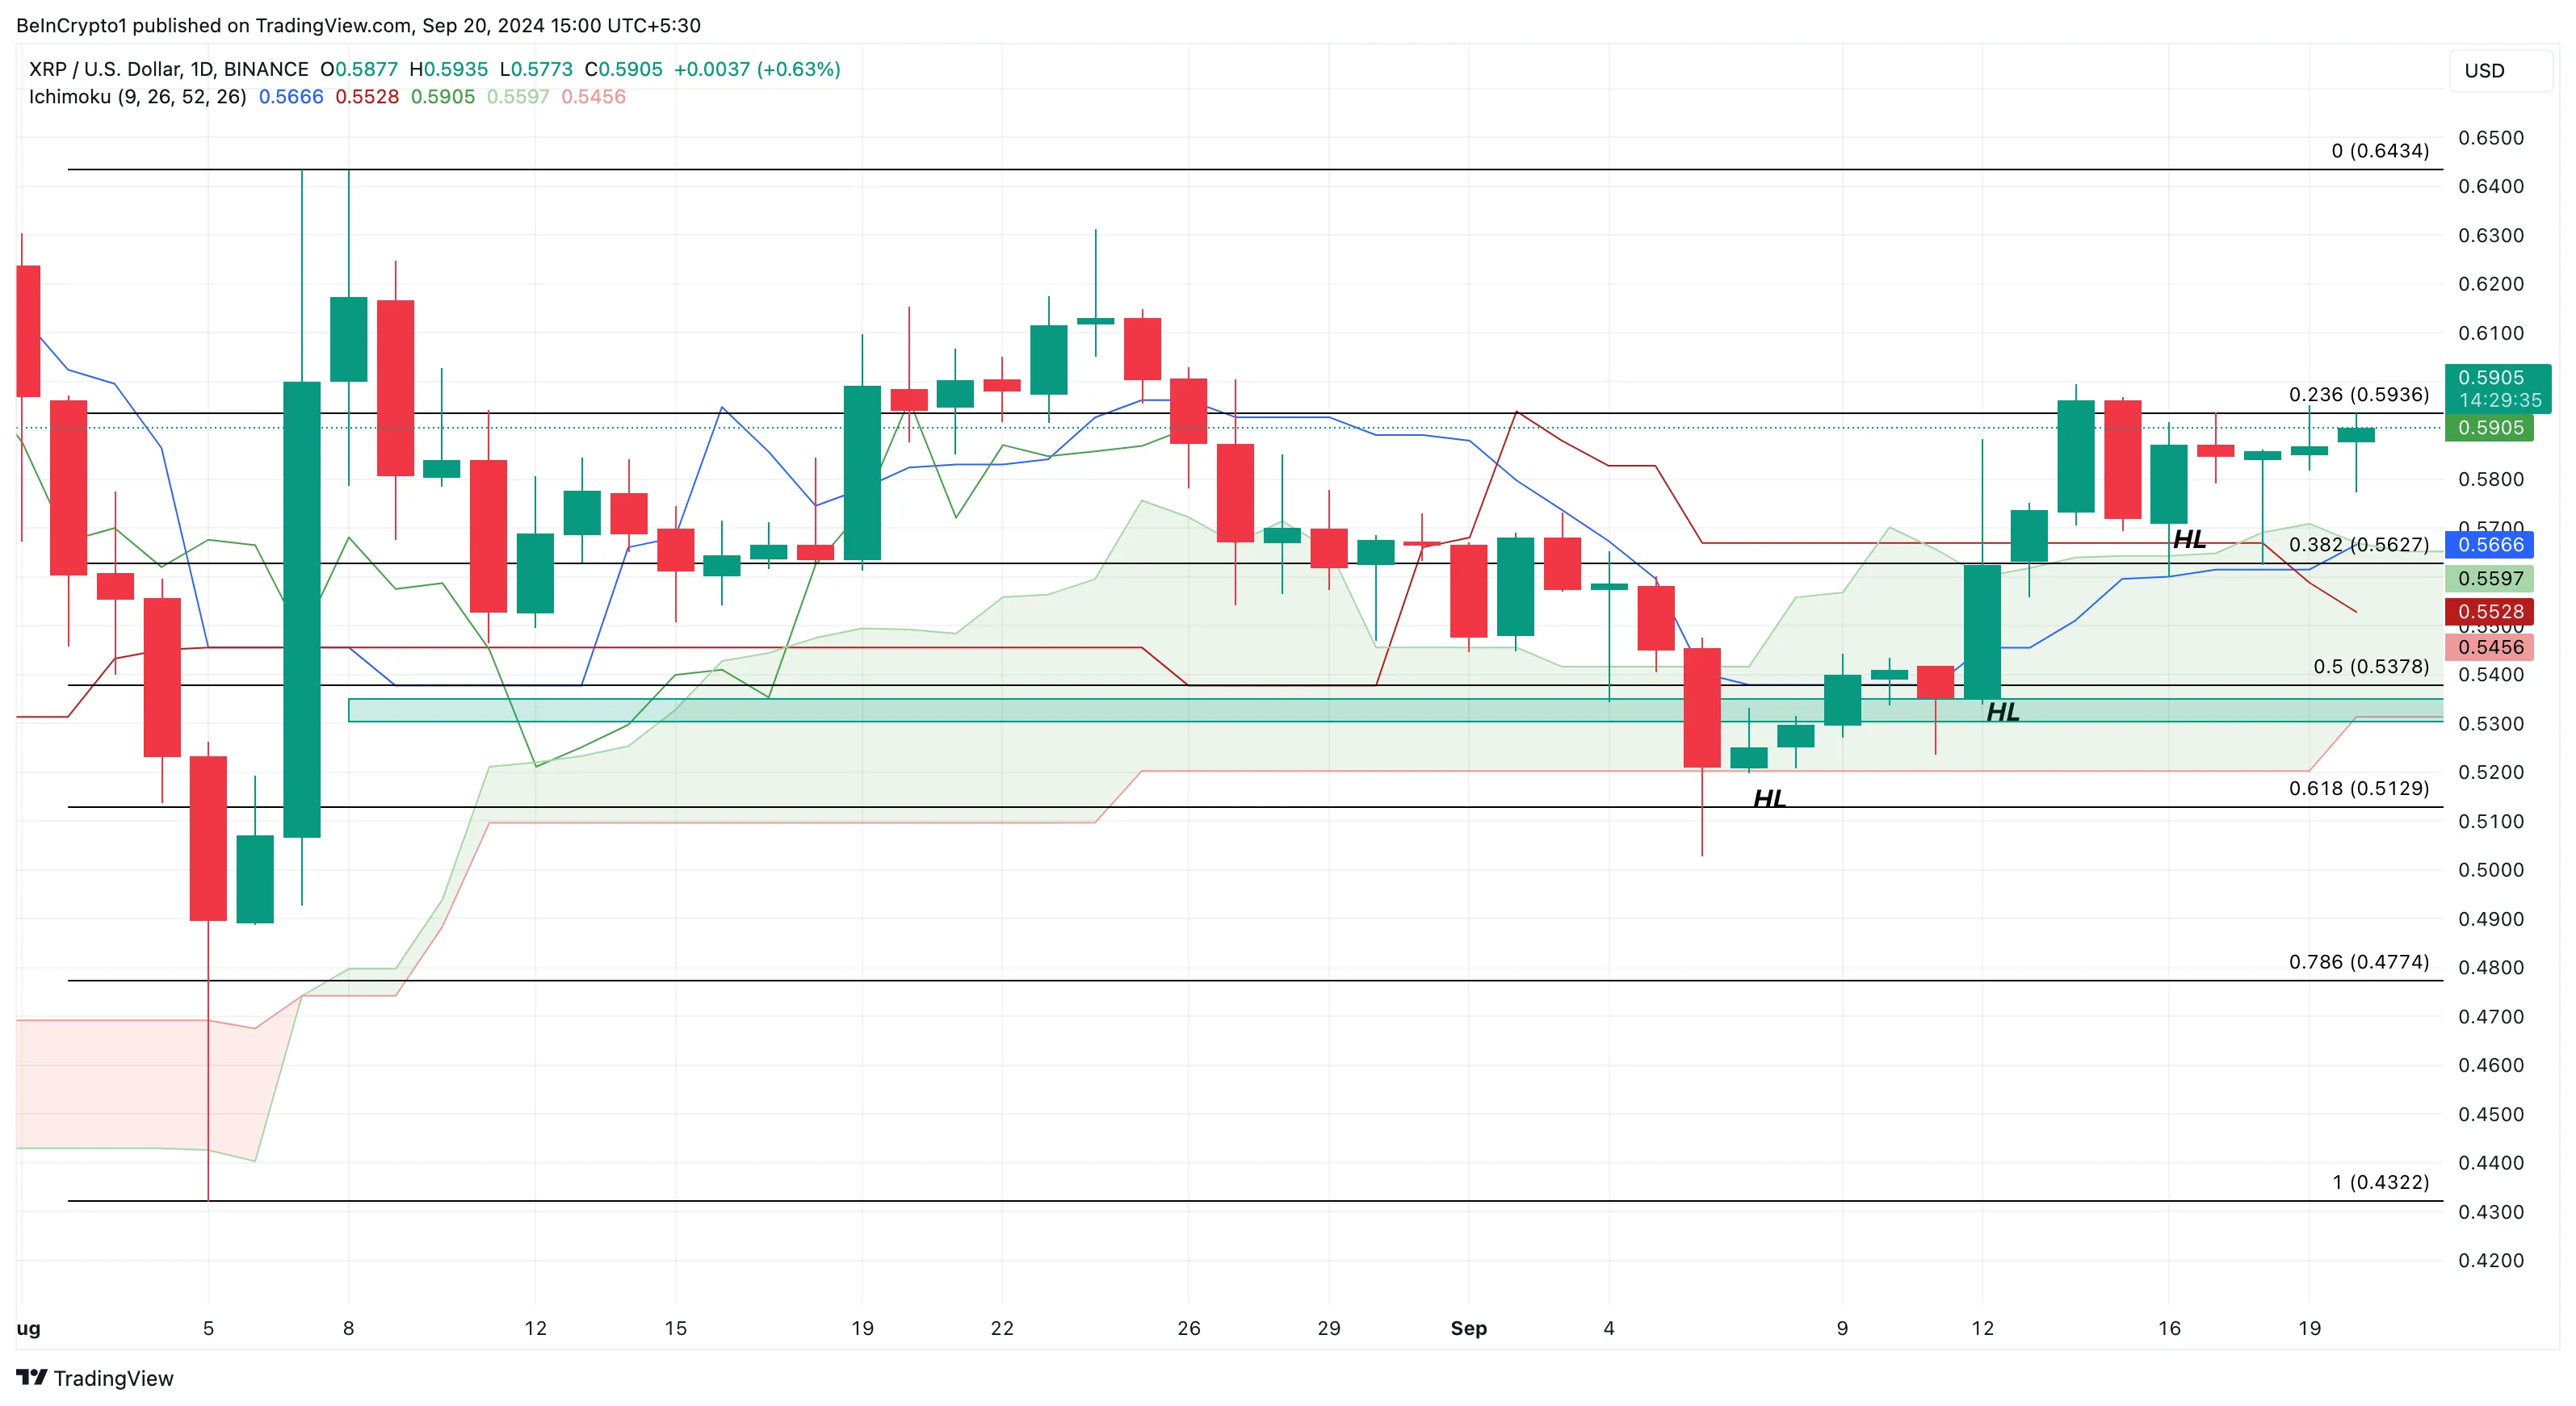Viewport: 2576px width, 1406px height.
Task: Click the TradingView logo icon
Action: [32, 1377]
